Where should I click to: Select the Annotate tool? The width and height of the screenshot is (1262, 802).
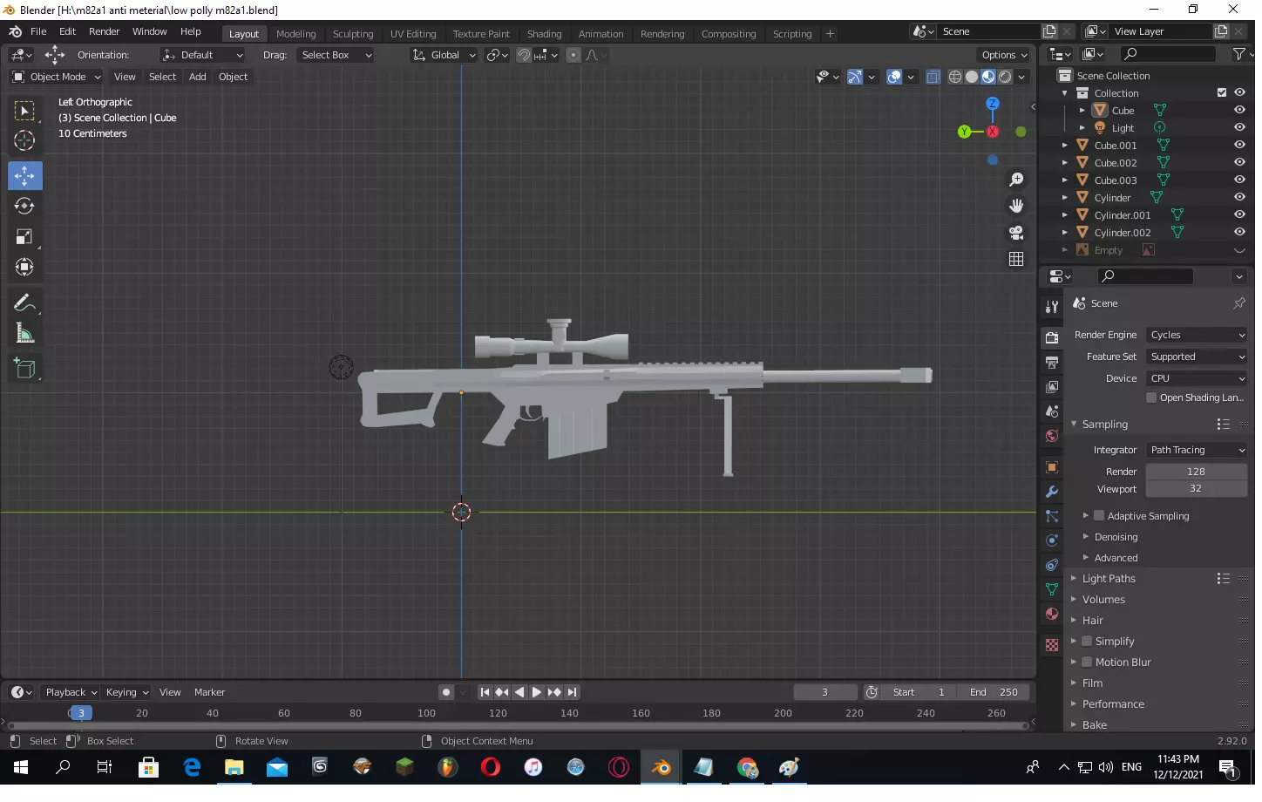coord(24,304)
